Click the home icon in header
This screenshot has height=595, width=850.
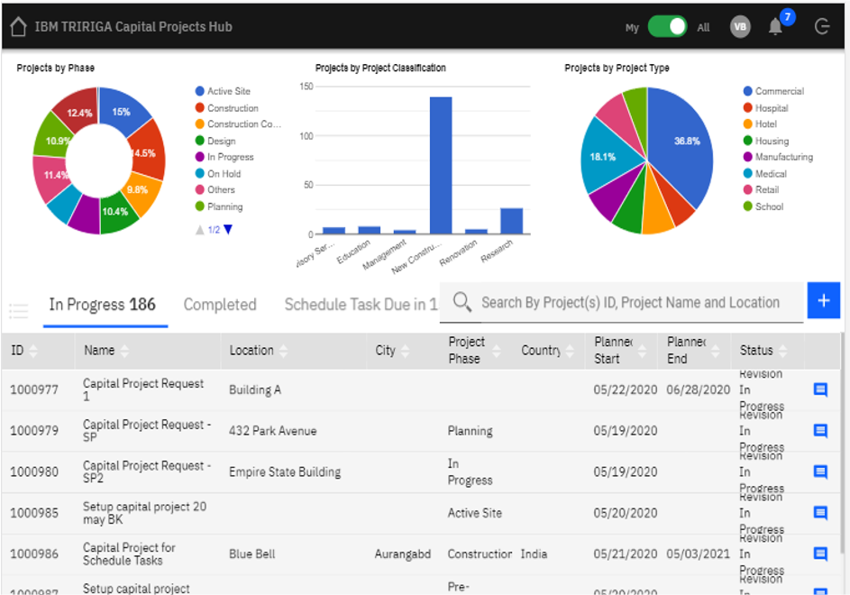point(18,26)
